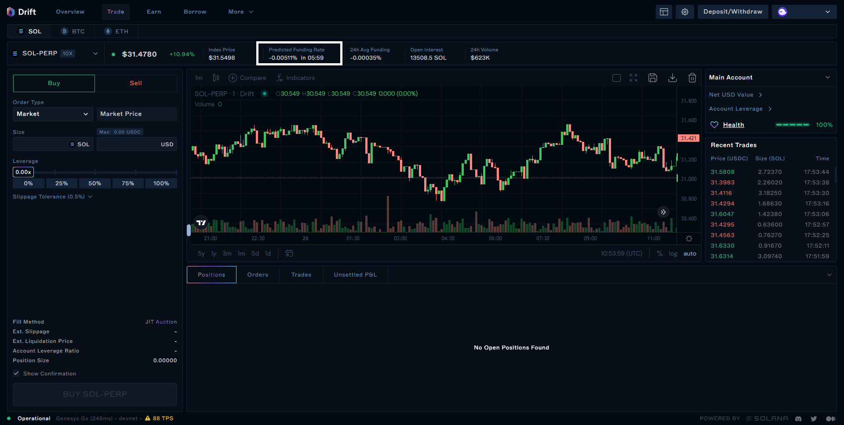
Task: Go to the Overview page
Action: [70, 12]
